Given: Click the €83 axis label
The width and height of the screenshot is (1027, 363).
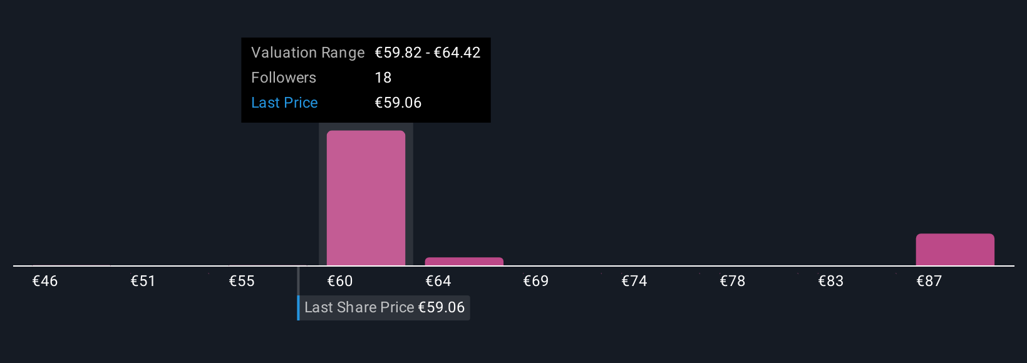Looking at the screenshot, I should 831,281.
